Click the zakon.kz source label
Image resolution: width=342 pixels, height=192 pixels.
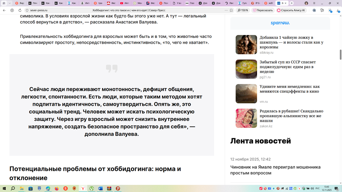click(266, 126)
